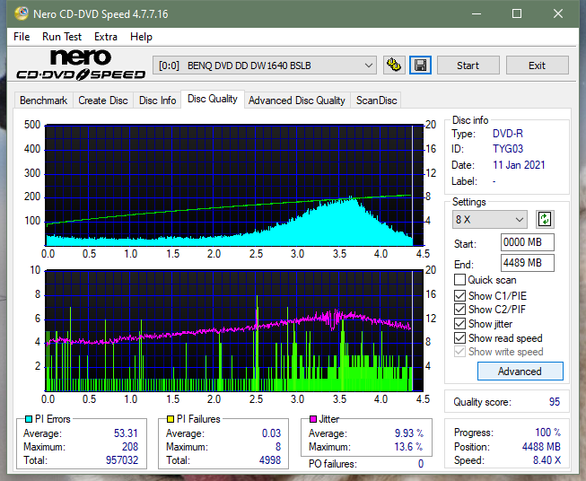Click the Quality score value 95
The image size is (586, 481).
555,402
